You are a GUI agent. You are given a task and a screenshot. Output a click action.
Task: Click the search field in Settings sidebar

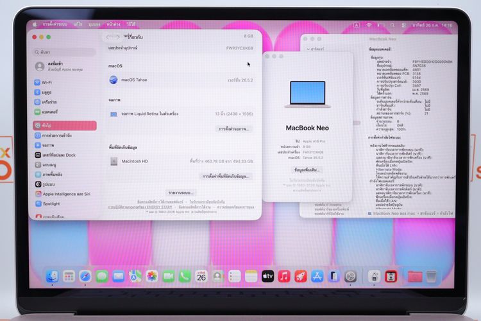(64, 52)
